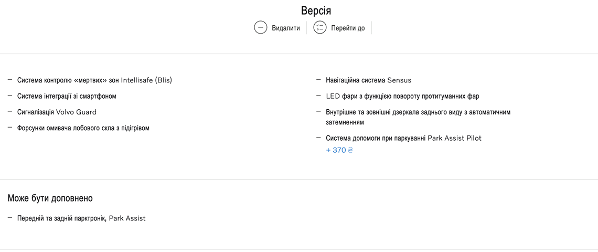Click the dash bullet before Передній та задній парктронік
This screenshot has height=252, width=598.
(10, 217)
